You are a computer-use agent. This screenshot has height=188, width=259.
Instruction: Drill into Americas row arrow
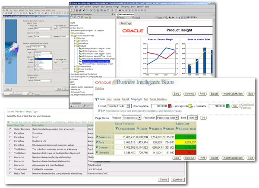tap(97, 137)
